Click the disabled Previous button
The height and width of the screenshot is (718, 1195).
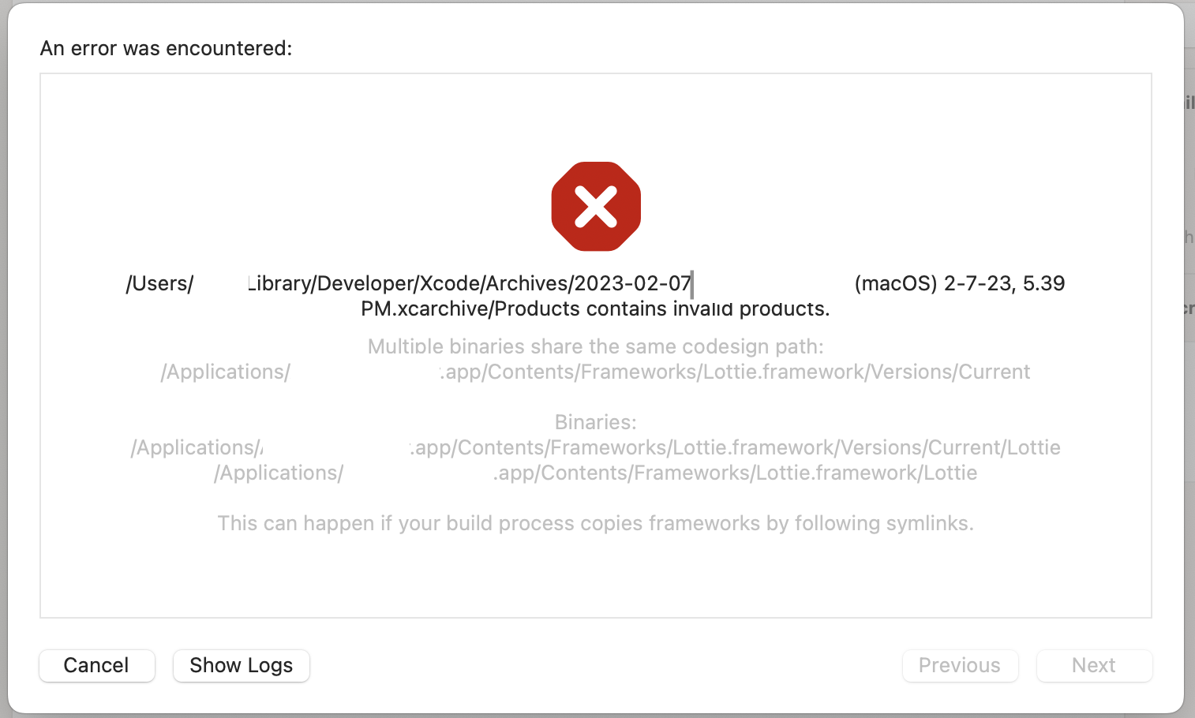point(960,665)
